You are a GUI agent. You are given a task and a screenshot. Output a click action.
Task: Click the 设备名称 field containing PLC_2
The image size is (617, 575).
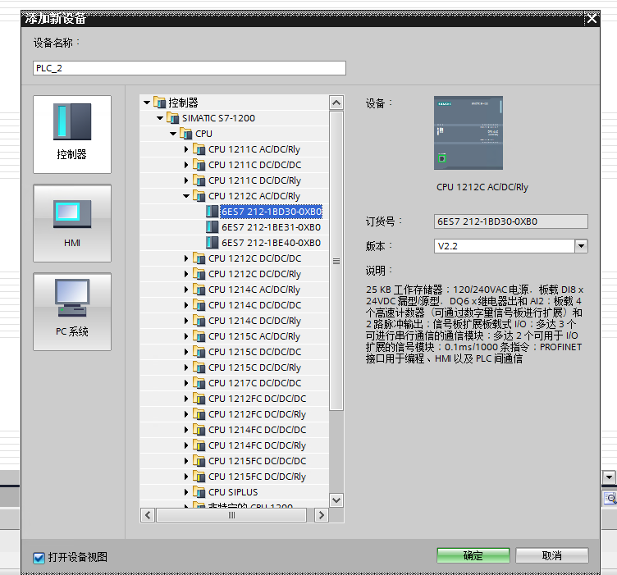(x=190, y=68)
